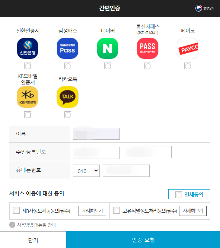
Task: Click the 정부24 logo in header
Action: 204,8
